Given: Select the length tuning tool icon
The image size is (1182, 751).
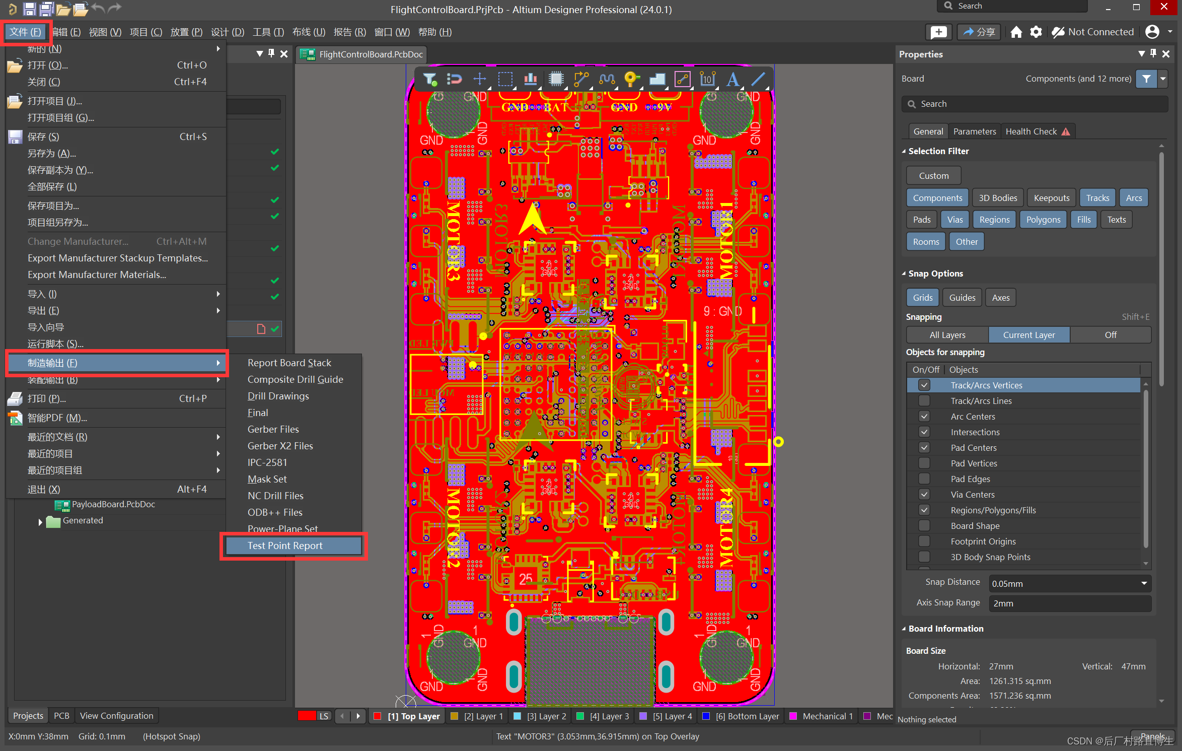Looking at the screenshot, I should [607, 79].
